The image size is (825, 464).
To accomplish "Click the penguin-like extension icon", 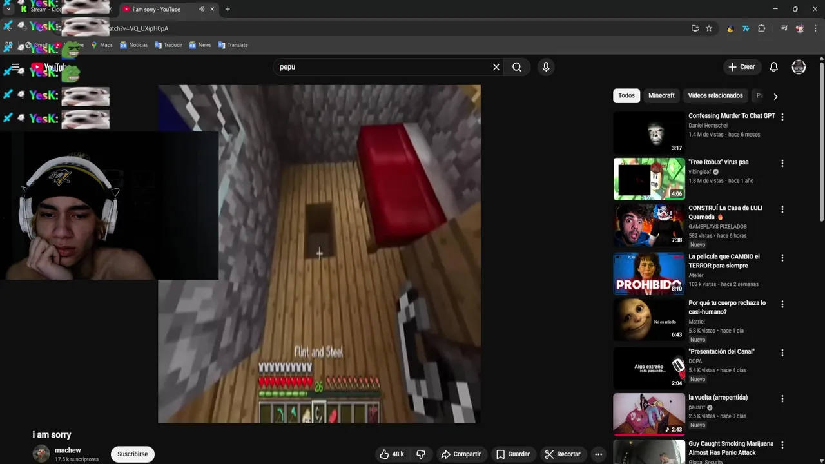I will pyautogui.click(x=730, y=28).
